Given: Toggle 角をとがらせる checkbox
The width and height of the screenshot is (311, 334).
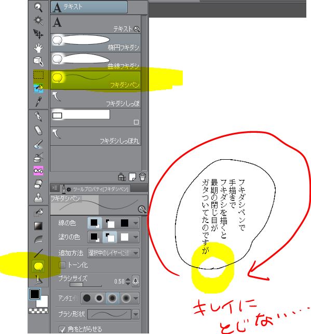Looking at the screenshot, I should [62, 329].
